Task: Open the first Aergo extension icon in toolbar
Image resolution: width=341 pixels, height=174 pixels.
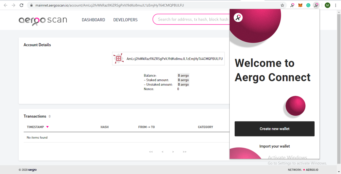Action: pos(292,5)
